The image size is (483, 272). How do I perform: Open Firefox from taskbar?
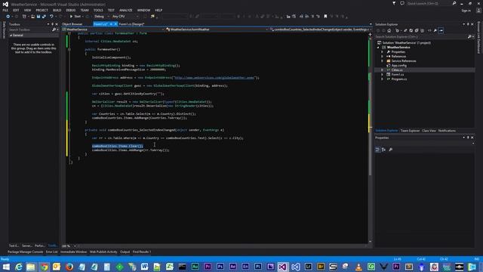pos(69,267)
